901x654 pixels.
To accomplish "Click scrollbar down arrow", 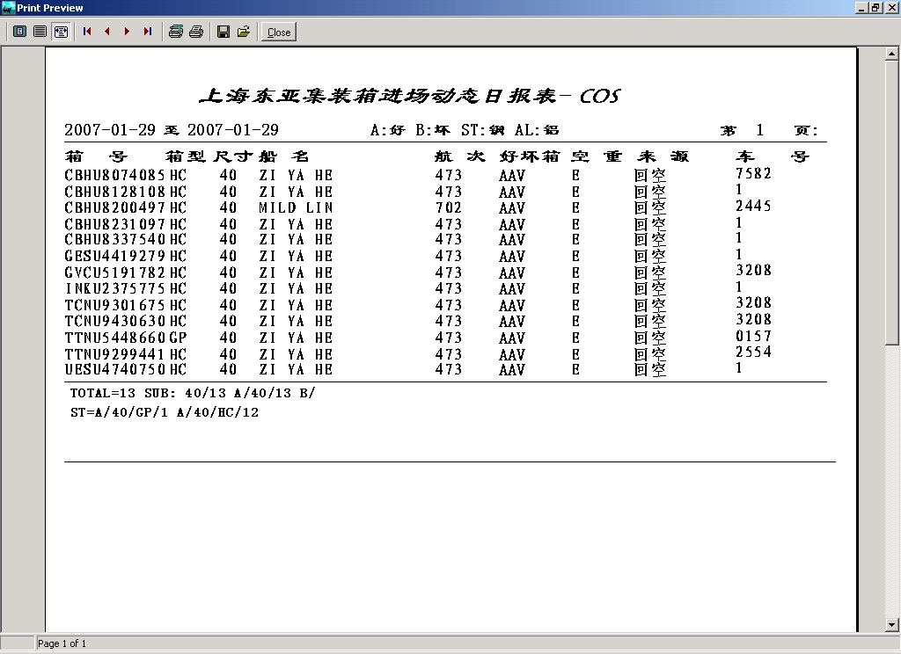I will coord(891,624).
